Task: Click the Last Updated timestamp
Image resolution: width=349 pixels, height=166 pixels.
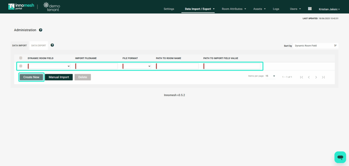Action: click(x=320, y=18)
